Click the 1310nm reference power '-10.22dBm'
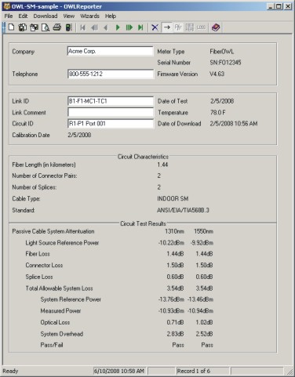Viewport: 295px width, 377px height. point(171,243)
